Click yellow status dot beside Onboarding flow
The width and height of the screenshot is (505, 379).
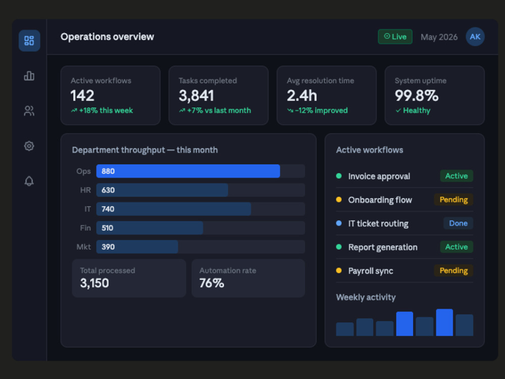pyautogui.click(x=339, y=200)
